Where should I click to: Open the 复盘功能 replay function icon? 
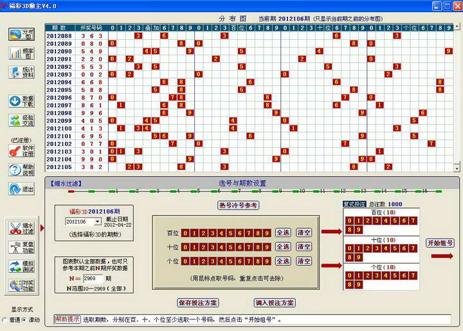click(22, 247)
